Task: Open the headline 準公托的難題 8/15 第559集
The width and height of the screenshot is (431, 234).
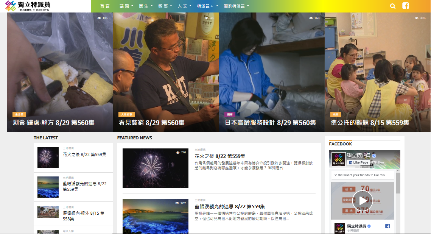Action: point(370,123)
